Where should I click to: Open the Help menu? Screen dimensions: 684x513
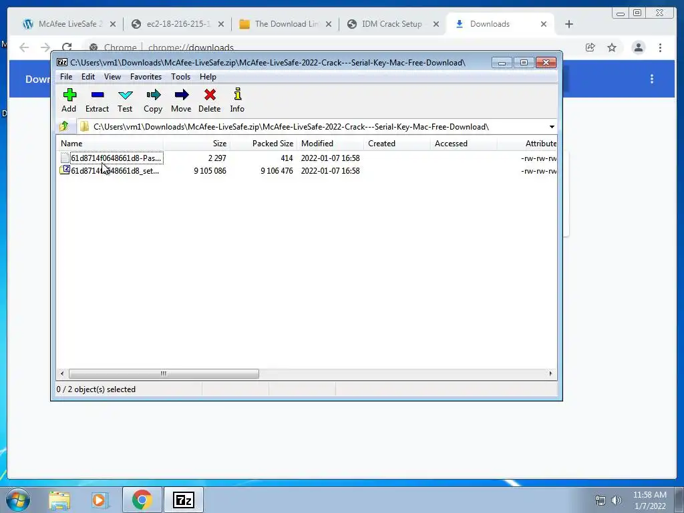208,77
